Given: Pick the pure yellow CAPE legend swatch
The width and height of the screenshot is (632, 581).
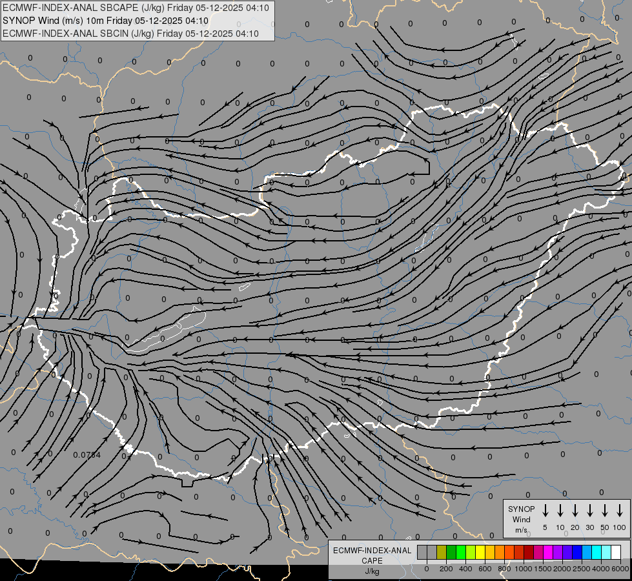Looking at the screenshot, I should (480, 553).
